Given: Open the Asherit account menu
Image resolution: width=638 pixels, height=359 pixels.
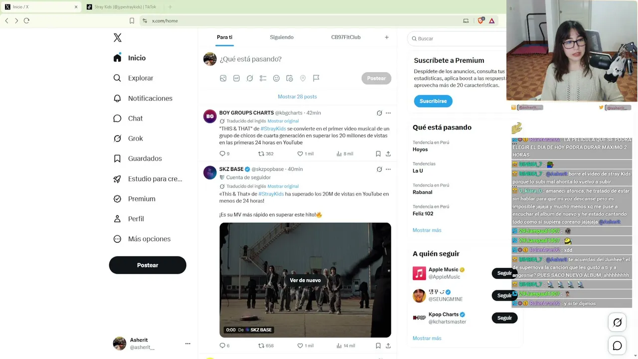Looking at the screenshot, I should point(152,344).
